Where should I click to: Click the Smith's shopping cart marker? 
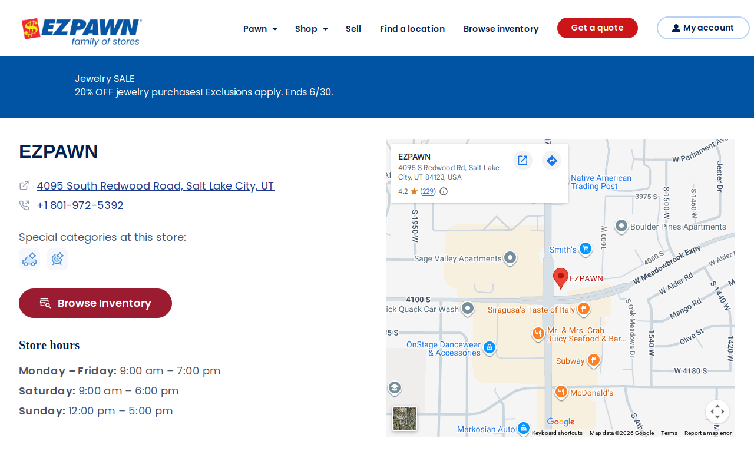point(585,249)
